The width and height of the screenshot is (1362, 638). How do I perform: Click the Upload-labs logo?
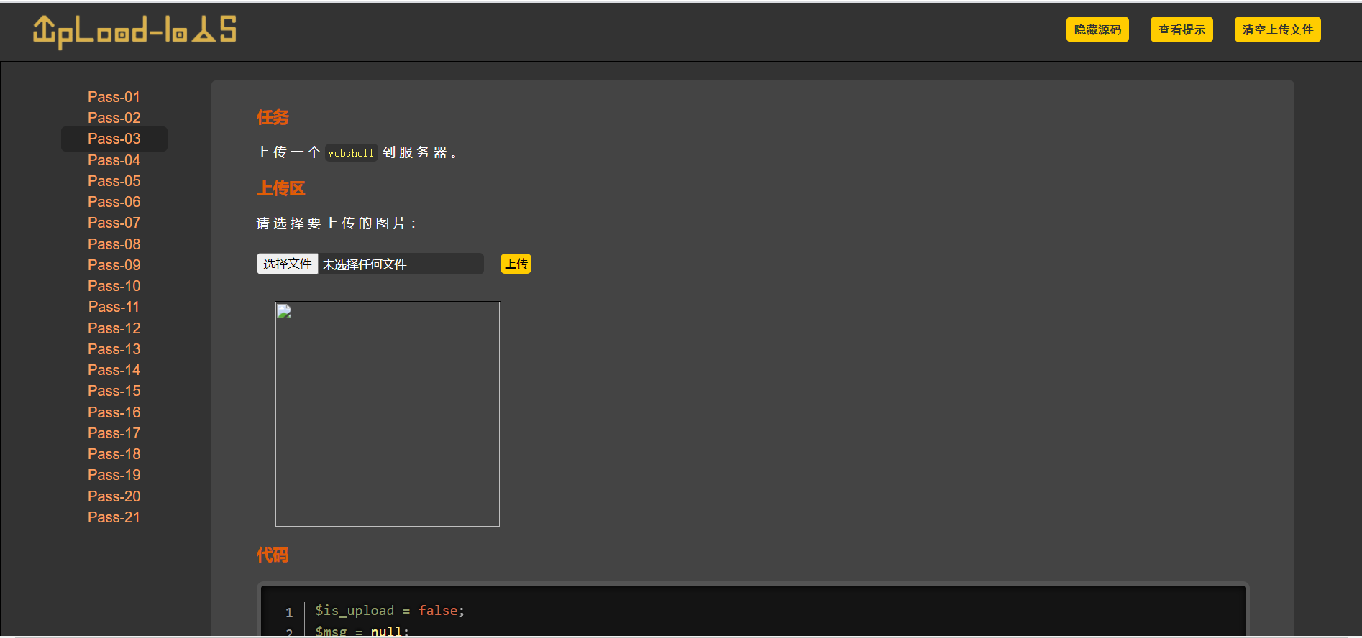[x=134, y=32]
